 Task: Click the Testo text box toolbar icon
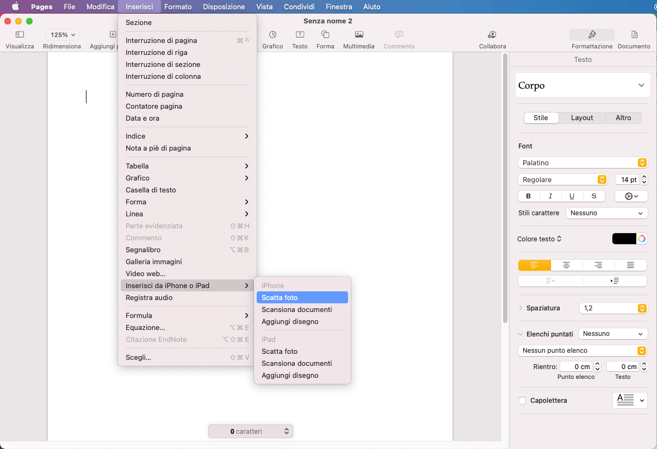(300, 35)
